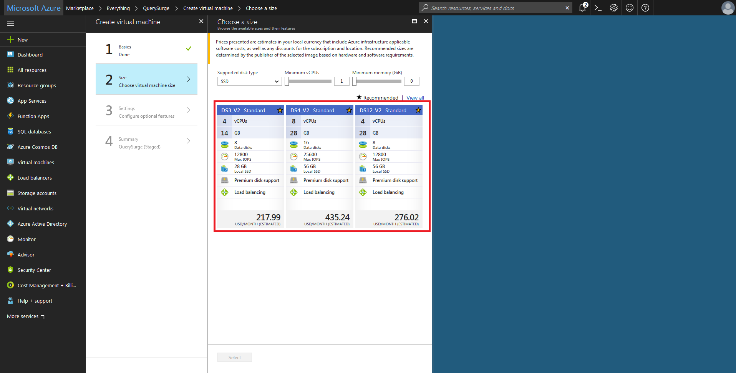
Task: Click the Select button
Action: point(235,357)
